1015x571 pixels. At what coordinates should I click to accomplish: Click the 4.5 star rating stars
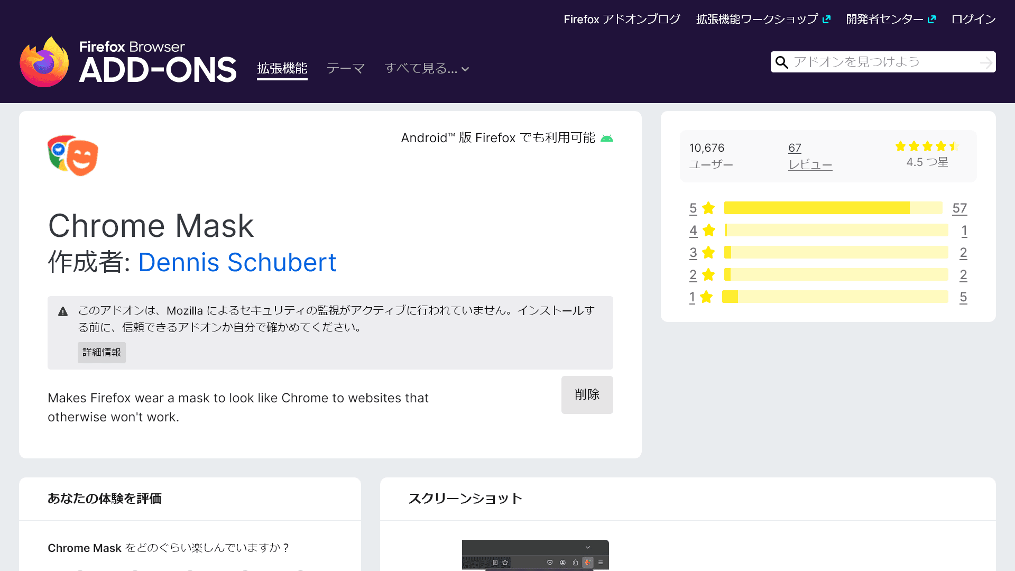(x=927, y=146)
